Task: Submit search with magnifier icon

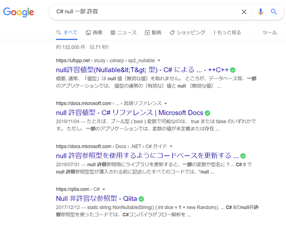Action: pyautogui.click(x=274, y=11)
